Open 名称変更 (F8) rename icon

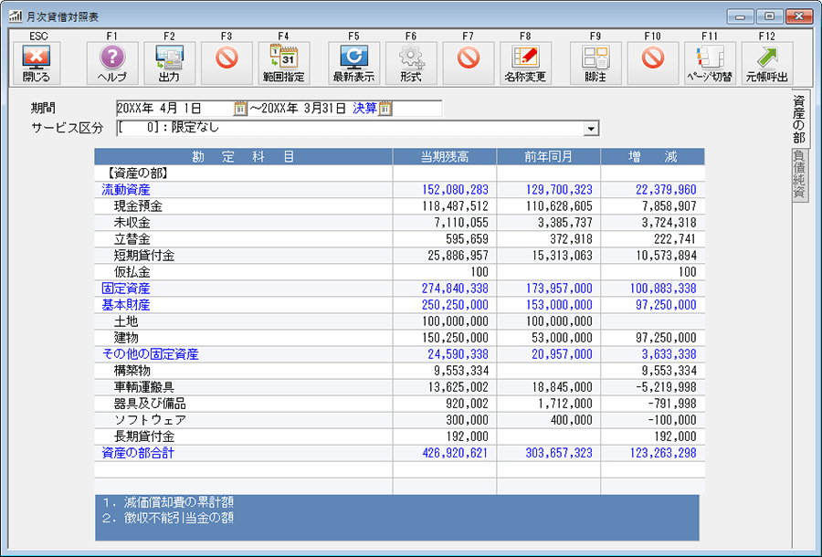point(525,63)
